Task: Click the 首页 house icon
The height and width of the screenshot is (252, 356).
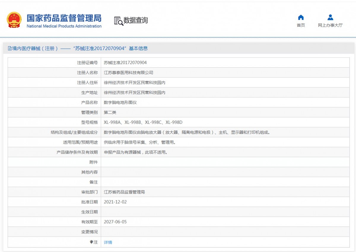Action: click(x=301, y=17)
